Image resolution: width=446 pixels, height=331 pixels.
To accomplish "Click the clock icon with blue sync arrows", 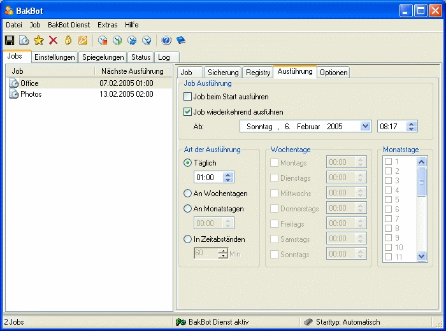I will tap(132, 40).
